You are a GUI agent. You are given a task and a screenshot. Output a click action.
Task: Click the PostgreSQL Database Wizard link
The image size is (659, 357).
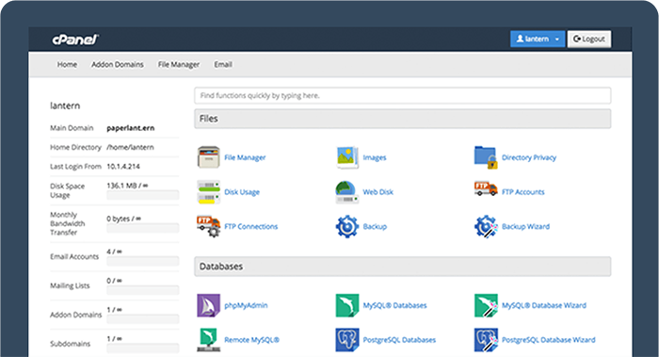(549, 340)
